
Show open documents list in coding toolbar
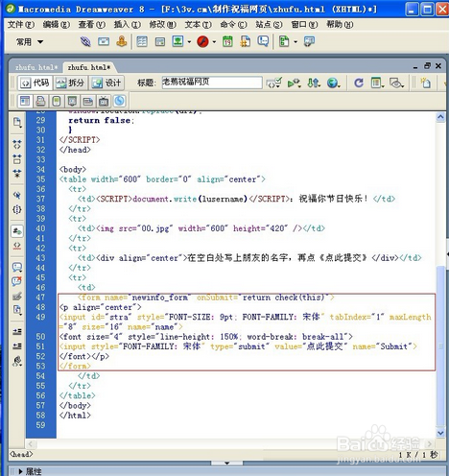17,123
